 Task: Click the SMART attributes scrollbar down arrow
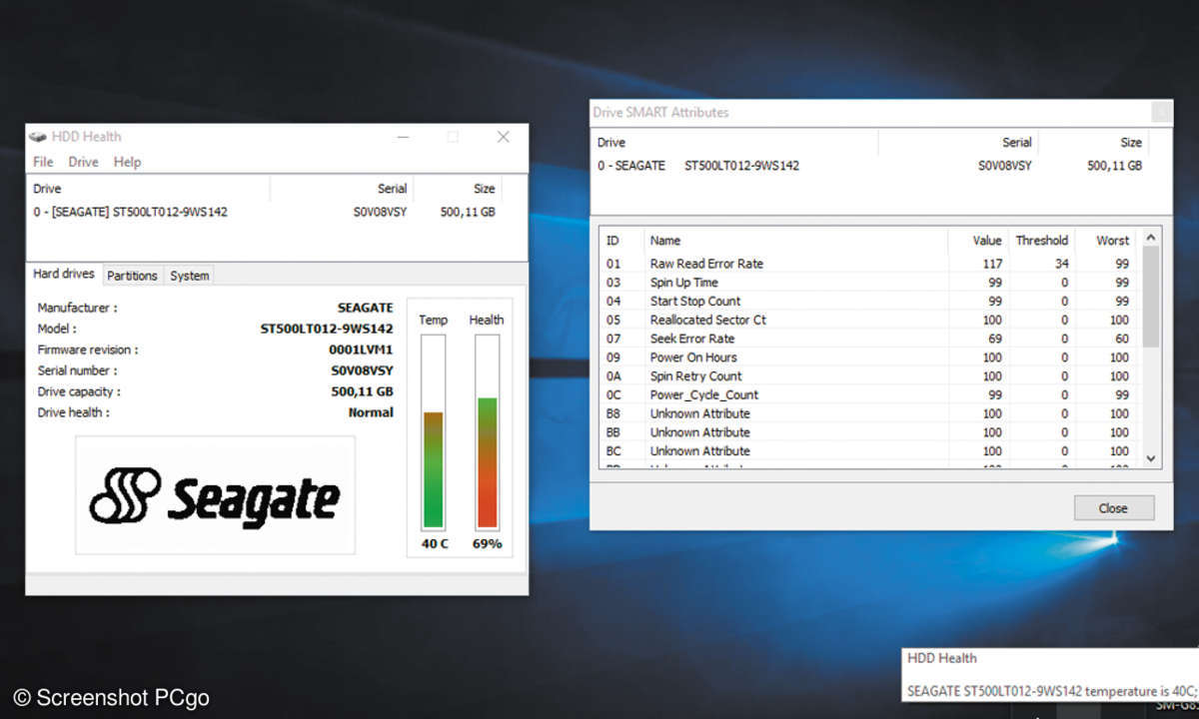[1150, 458]
